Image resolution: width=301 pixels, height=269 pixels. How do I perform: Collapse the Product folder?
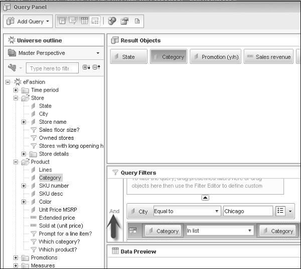point(16,162)
